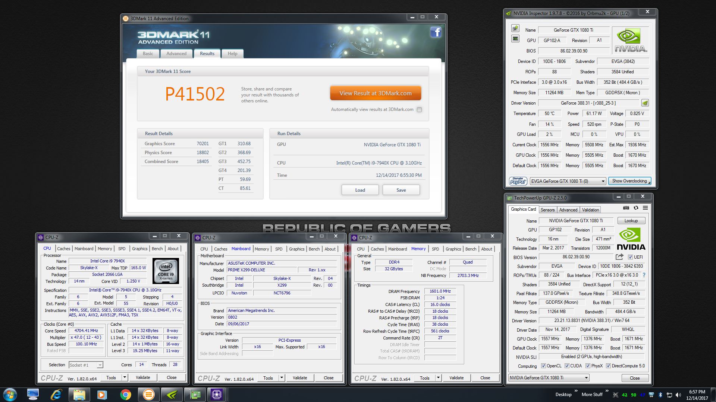Click the monitor graph icon in NVIDIA Inspector
Screen dimensions: 716x402
point(515,38)
